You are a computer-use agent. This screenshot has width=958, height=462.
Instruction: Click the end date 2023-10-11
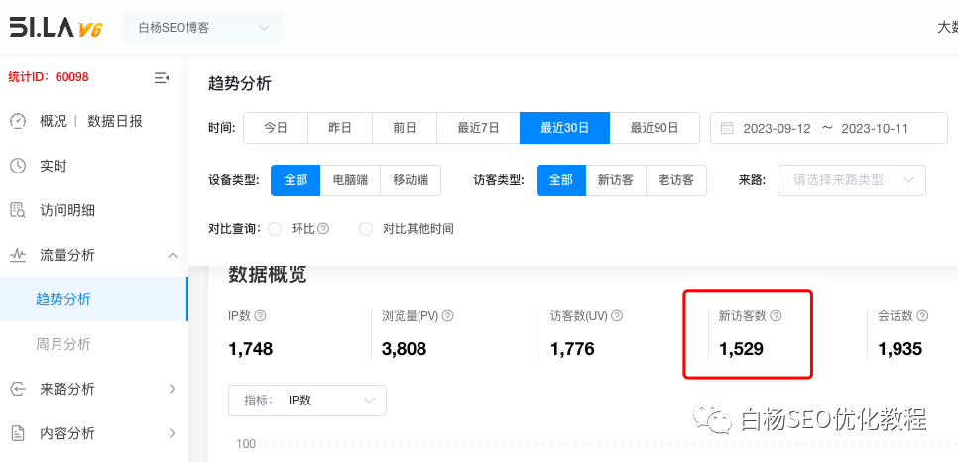[875, 128]
